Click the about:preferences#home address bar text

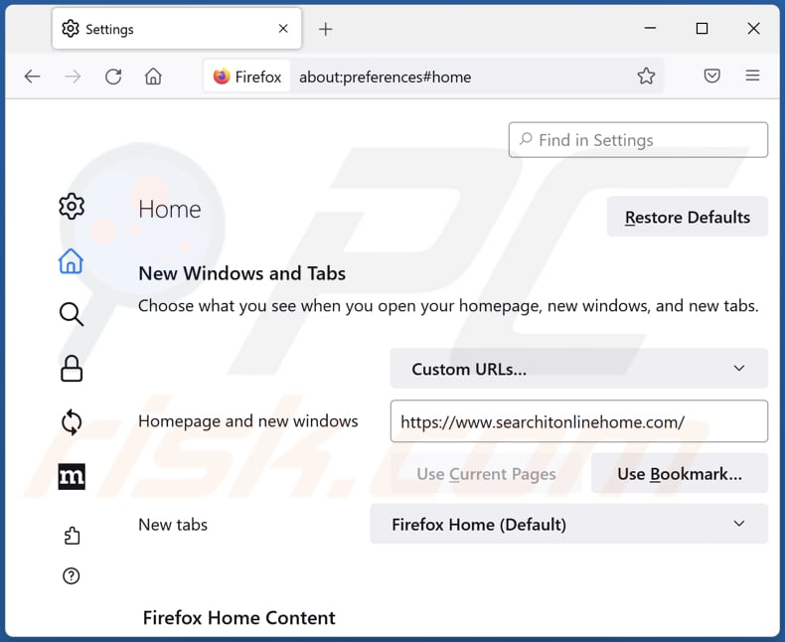click(x=385, y=78)
